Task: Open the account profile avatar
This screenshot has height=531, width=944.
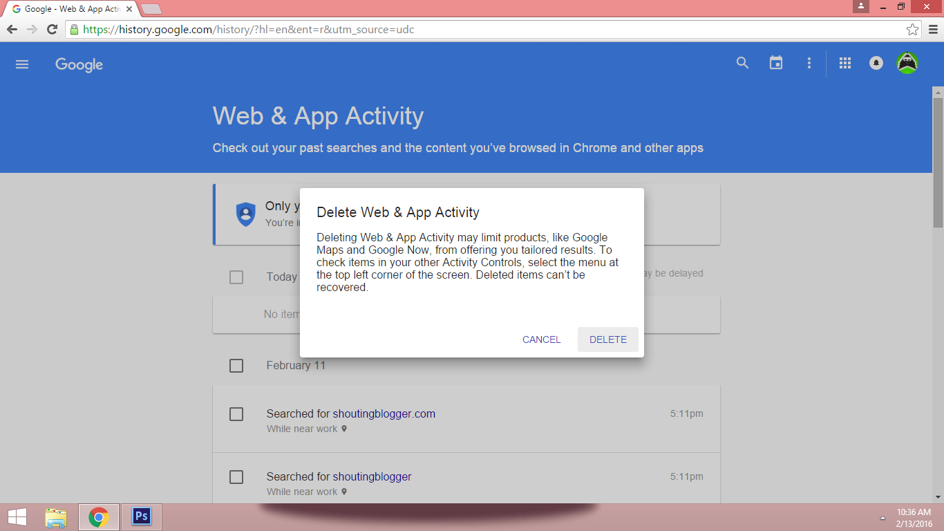Action: coord(907,63)
